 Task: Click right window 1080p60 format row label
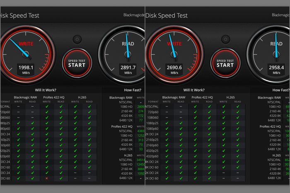(x=152, y=129)
